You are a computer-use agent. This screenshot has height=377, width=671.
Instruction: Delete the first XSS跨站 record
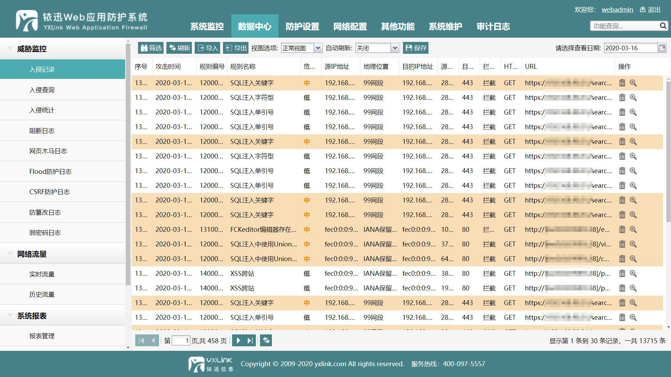622,273
